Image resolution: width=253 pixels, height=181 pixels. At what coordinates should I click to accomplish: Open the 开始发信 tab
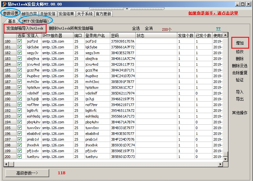(48, 14)
